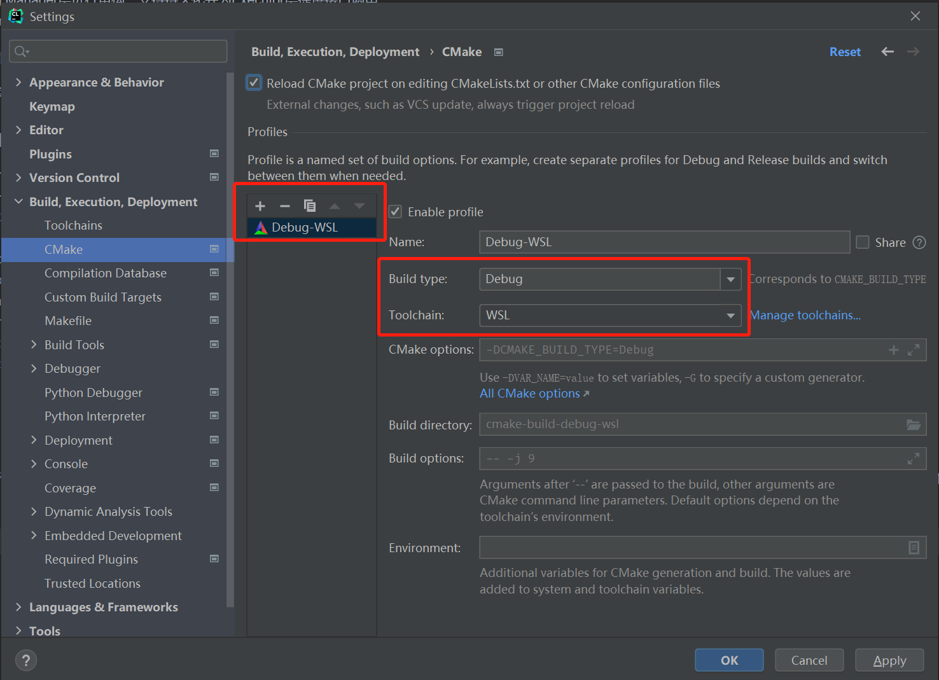
Task: Click the Manage toolchains link
Action: click(805, 316)
